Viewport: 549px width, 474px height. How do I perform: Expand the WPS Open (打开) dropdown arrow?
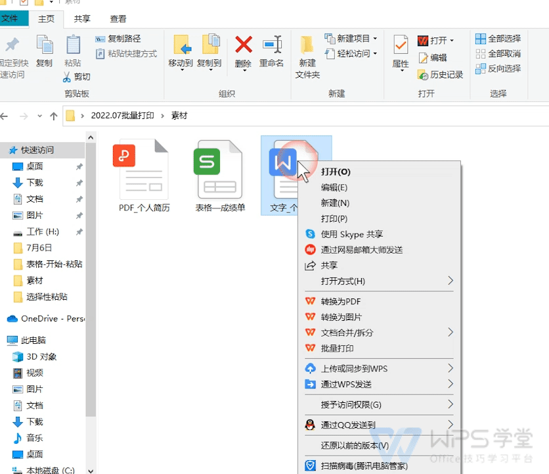point(452,41)
